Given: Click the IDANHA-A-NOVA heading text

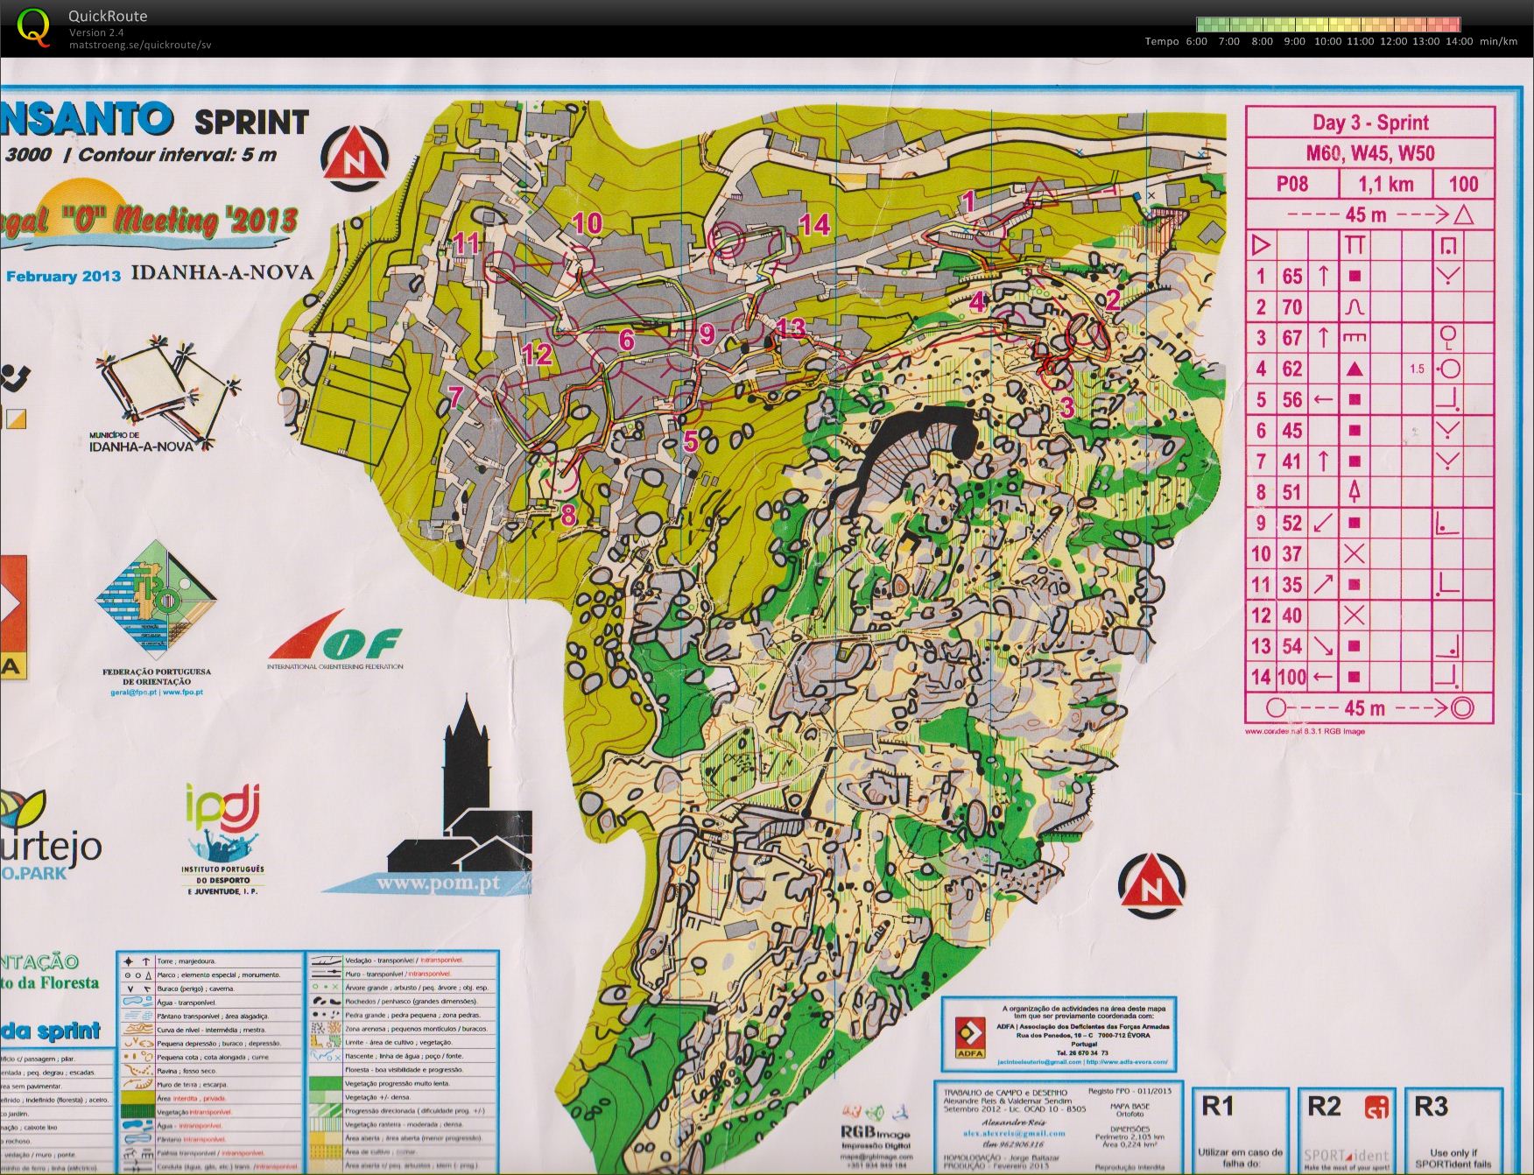Looking at the screenshot, I should tap(222, 272).
